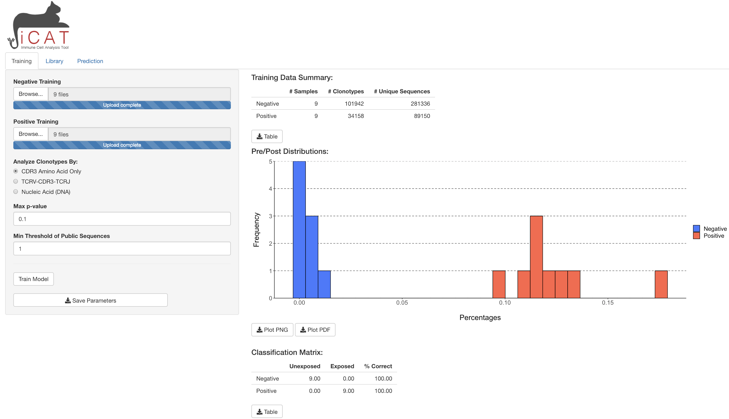Switch to the Prediction tab
729x419 pixels.
[x=90, y=61]
